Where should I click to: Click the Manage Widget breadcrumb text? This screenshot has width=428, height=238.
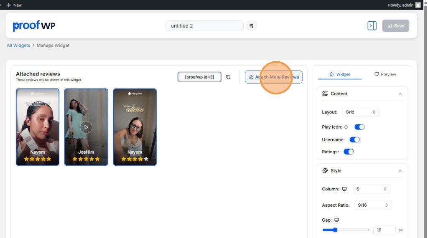[53, 45]
